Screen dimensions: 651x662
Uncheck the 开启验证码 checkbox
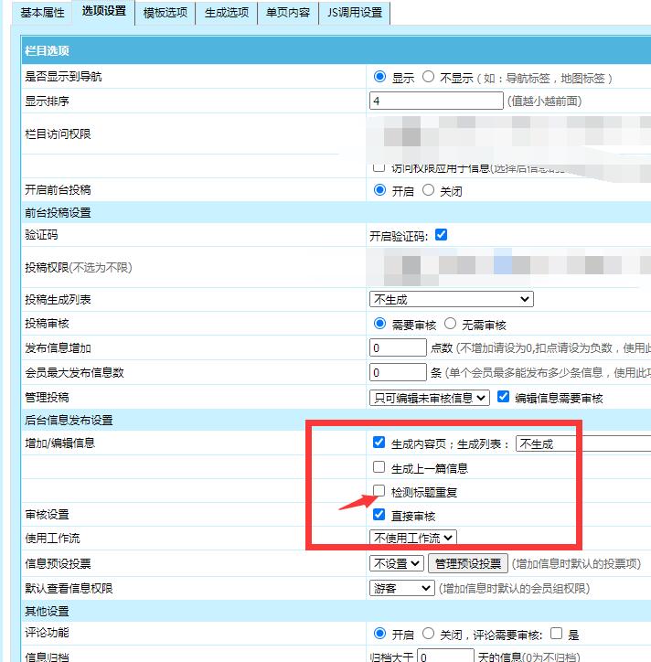[442, 235]
